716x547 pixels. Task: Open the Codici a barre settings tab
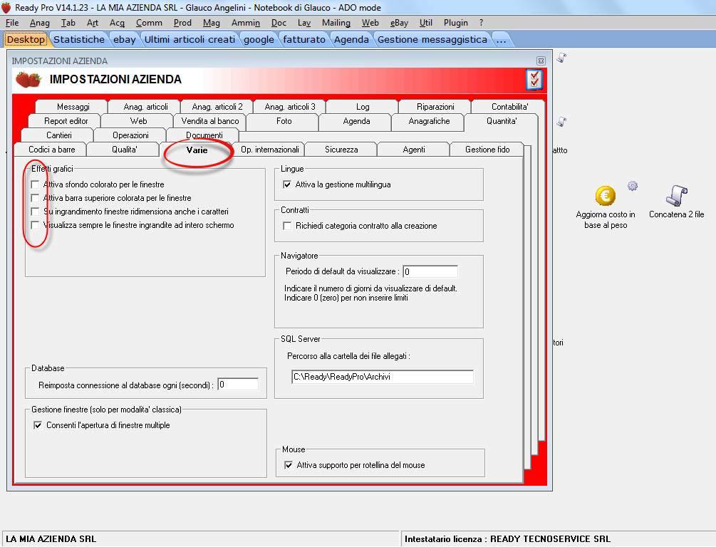(x=51, y=150)
